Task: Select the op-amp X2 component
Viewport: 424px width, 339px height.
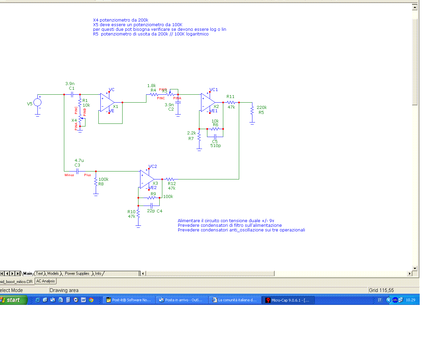Action: [208, 103]
